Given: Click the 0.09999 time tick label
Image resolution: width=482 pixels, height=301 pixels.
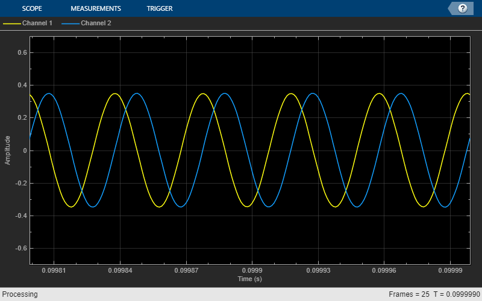Looking at the screenshot, I should pos(450,270).
